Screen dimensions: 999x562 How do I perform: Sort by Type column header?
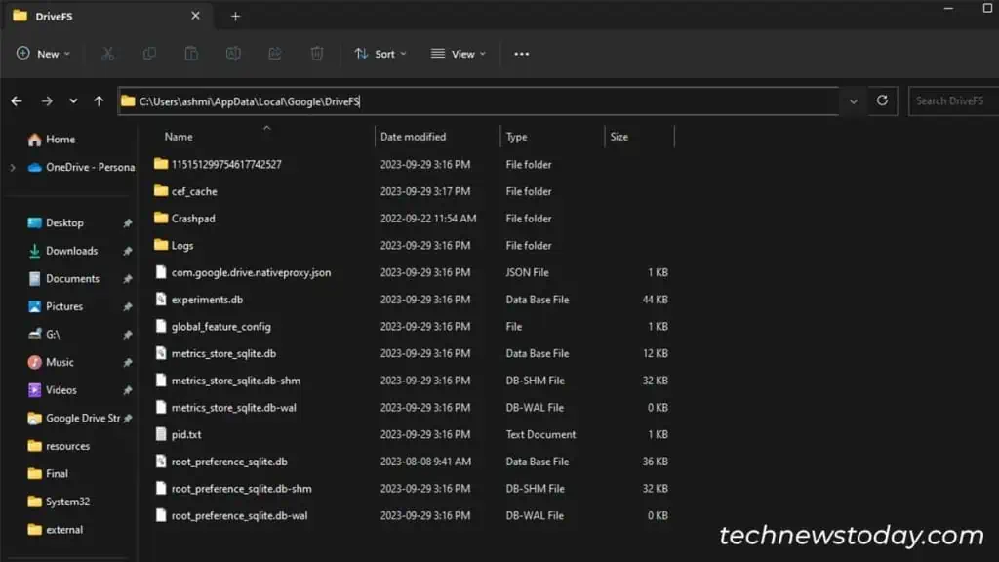(517, 137)
